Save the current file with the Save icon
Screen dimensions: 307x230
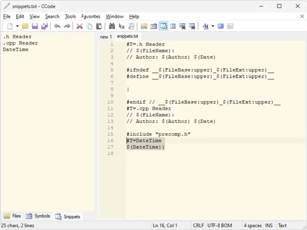pyautogui.click(x=35, y=26)
